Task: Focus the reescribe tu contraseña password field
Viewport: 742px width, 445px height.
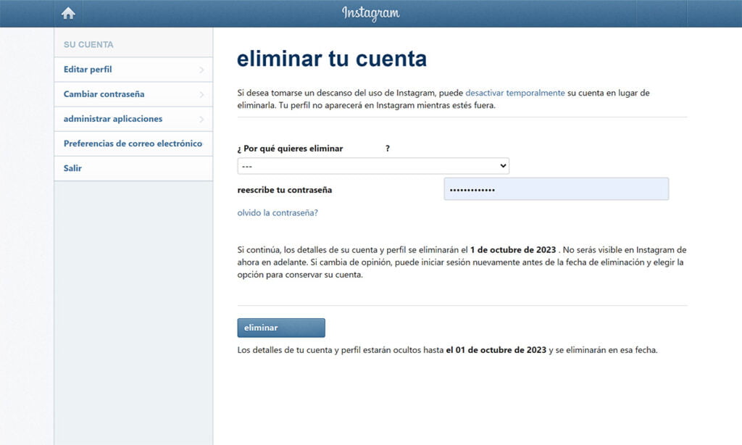Action: [x=556, y=189]
